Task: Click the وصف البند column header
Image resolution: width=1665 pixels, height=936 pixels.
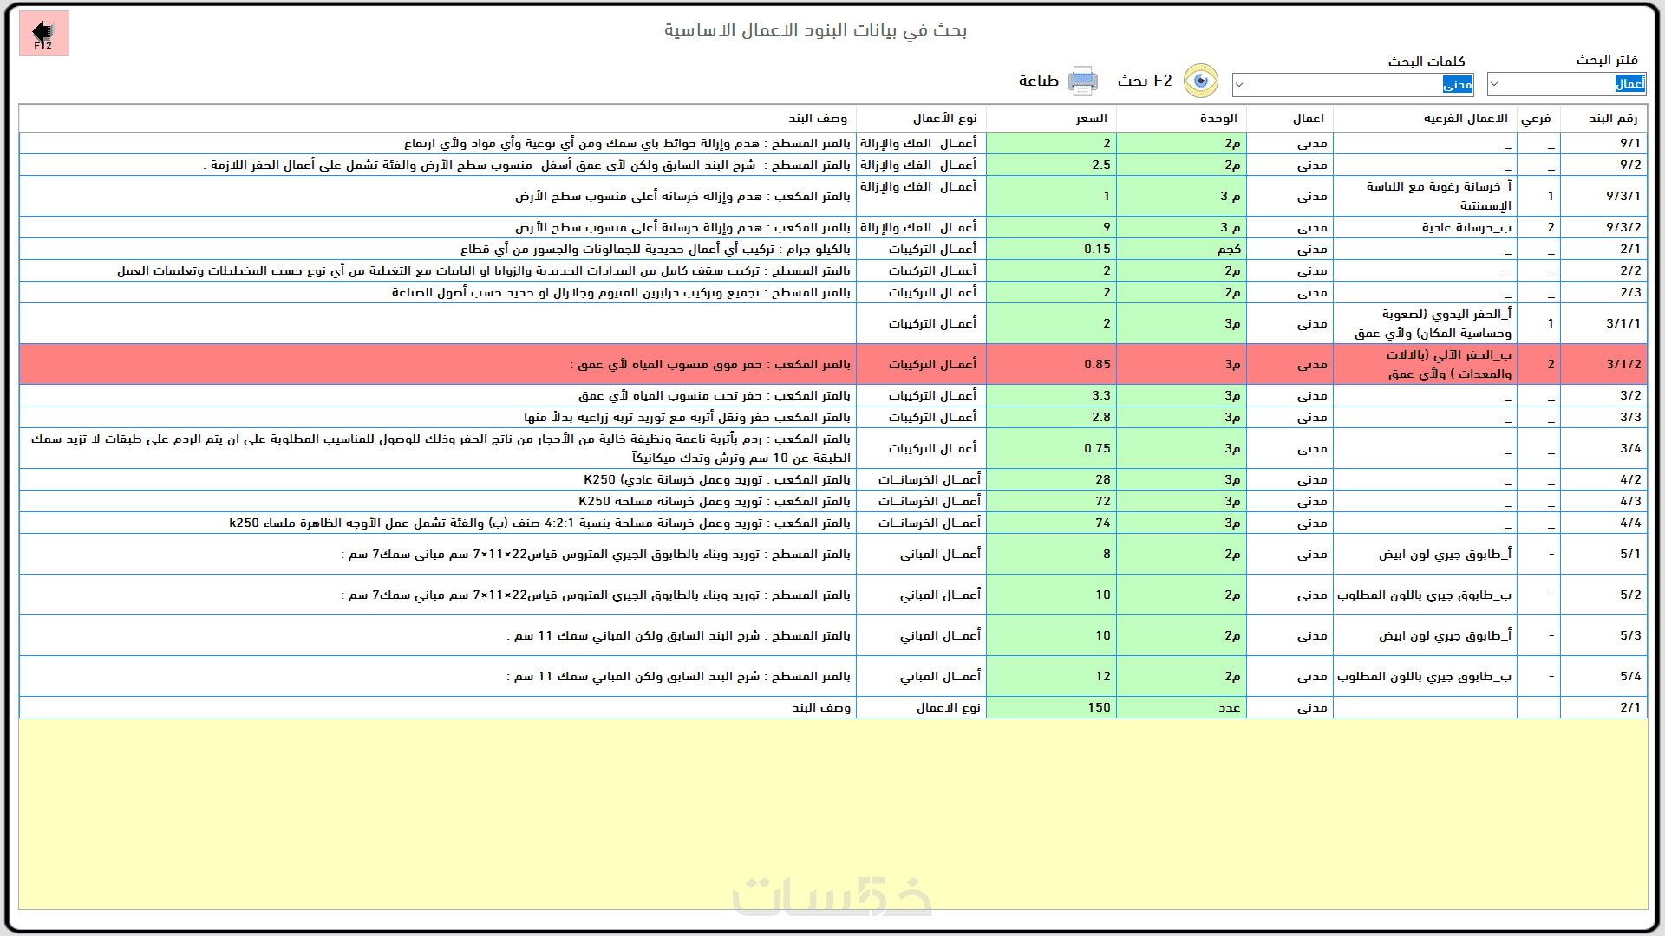Action: coord(817,119)
